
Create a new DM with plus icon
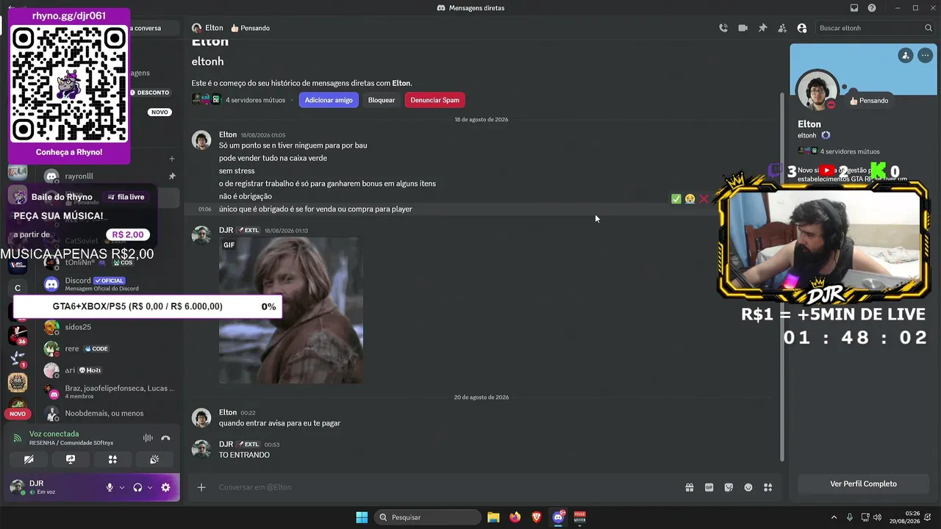pos(172,158)
